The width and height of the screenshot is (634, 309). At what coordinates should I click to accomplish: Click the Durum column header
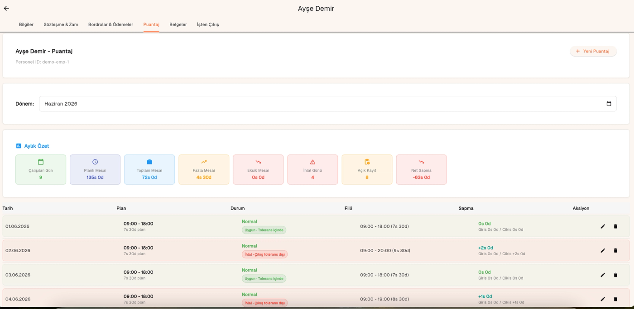(237, 208)
